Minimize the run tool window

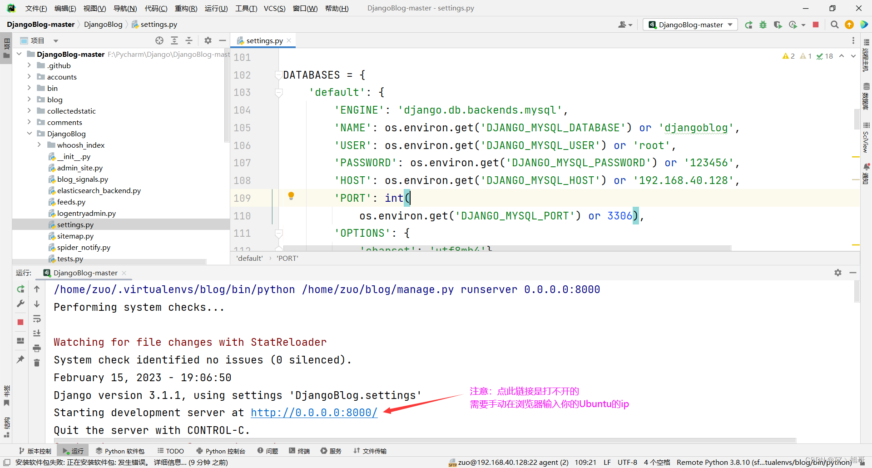(x=853, y=273)
